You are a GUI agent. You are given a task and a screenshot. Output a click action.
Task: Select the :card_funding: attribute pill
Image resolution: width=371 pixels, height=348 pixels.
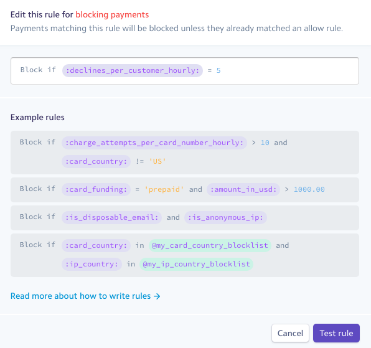click(x=96, y=189)
